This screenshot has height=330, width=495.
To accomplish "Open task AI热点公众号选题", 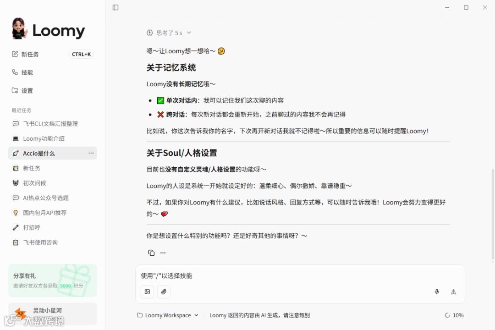I will (52, 198).
